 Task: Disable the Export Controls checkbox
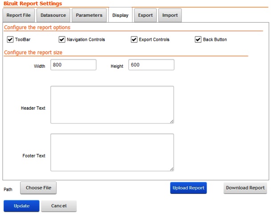point(134,39)
